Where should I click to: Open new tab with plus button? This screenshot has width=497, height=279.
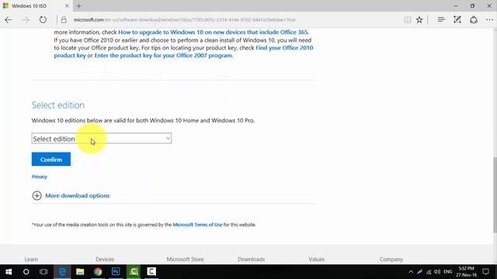79,5
